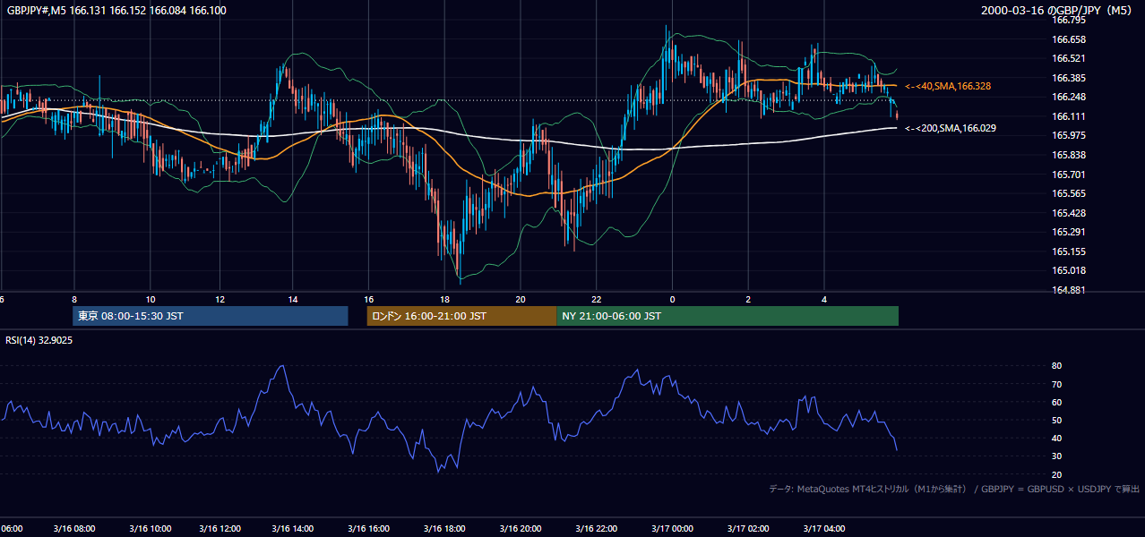This screenshot has height=537, width=1145.
Task: Click price axis value 165.975
Action: [1070, 135]
